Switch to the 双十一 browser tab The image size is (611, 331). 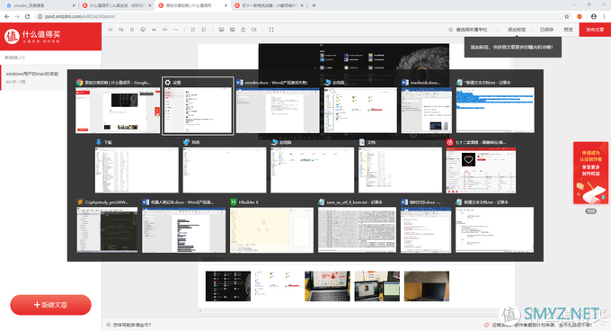click(269, 5)
